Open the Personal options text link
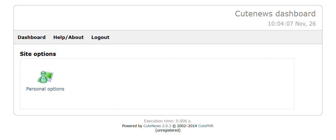The image size is (336, 140). pos(45,89)
